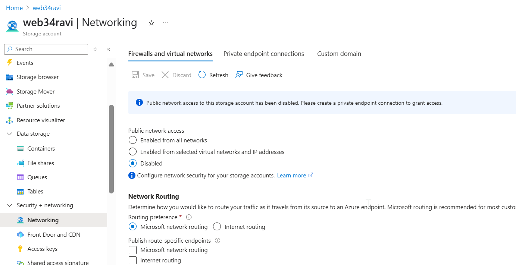Refresh the Firewalls and virtual networks page
This screenshot has width=516, height=265.
coord(213,75)
